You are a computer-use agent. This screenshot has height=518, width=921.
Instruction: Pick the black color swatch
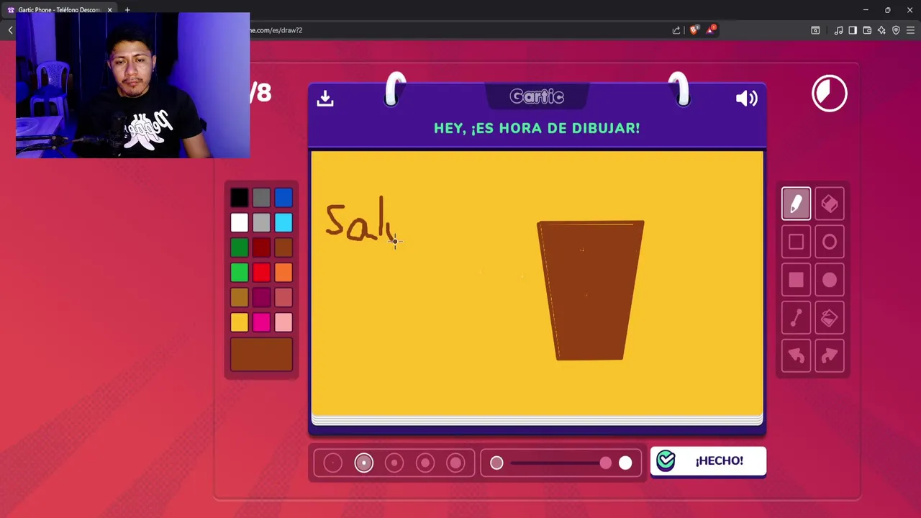(240, 198)
